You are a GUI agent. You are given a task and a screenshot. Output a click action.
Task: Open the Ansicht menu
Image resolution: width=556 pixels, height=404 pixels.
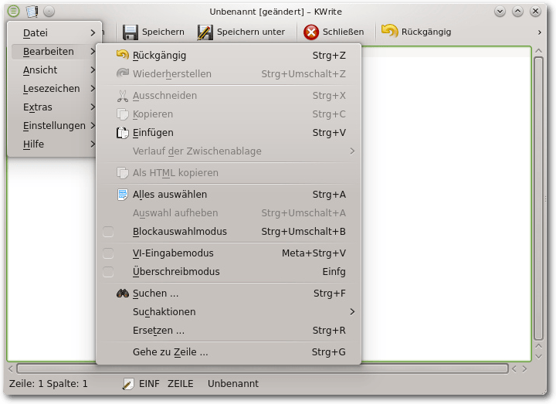(x=54, y=70)
